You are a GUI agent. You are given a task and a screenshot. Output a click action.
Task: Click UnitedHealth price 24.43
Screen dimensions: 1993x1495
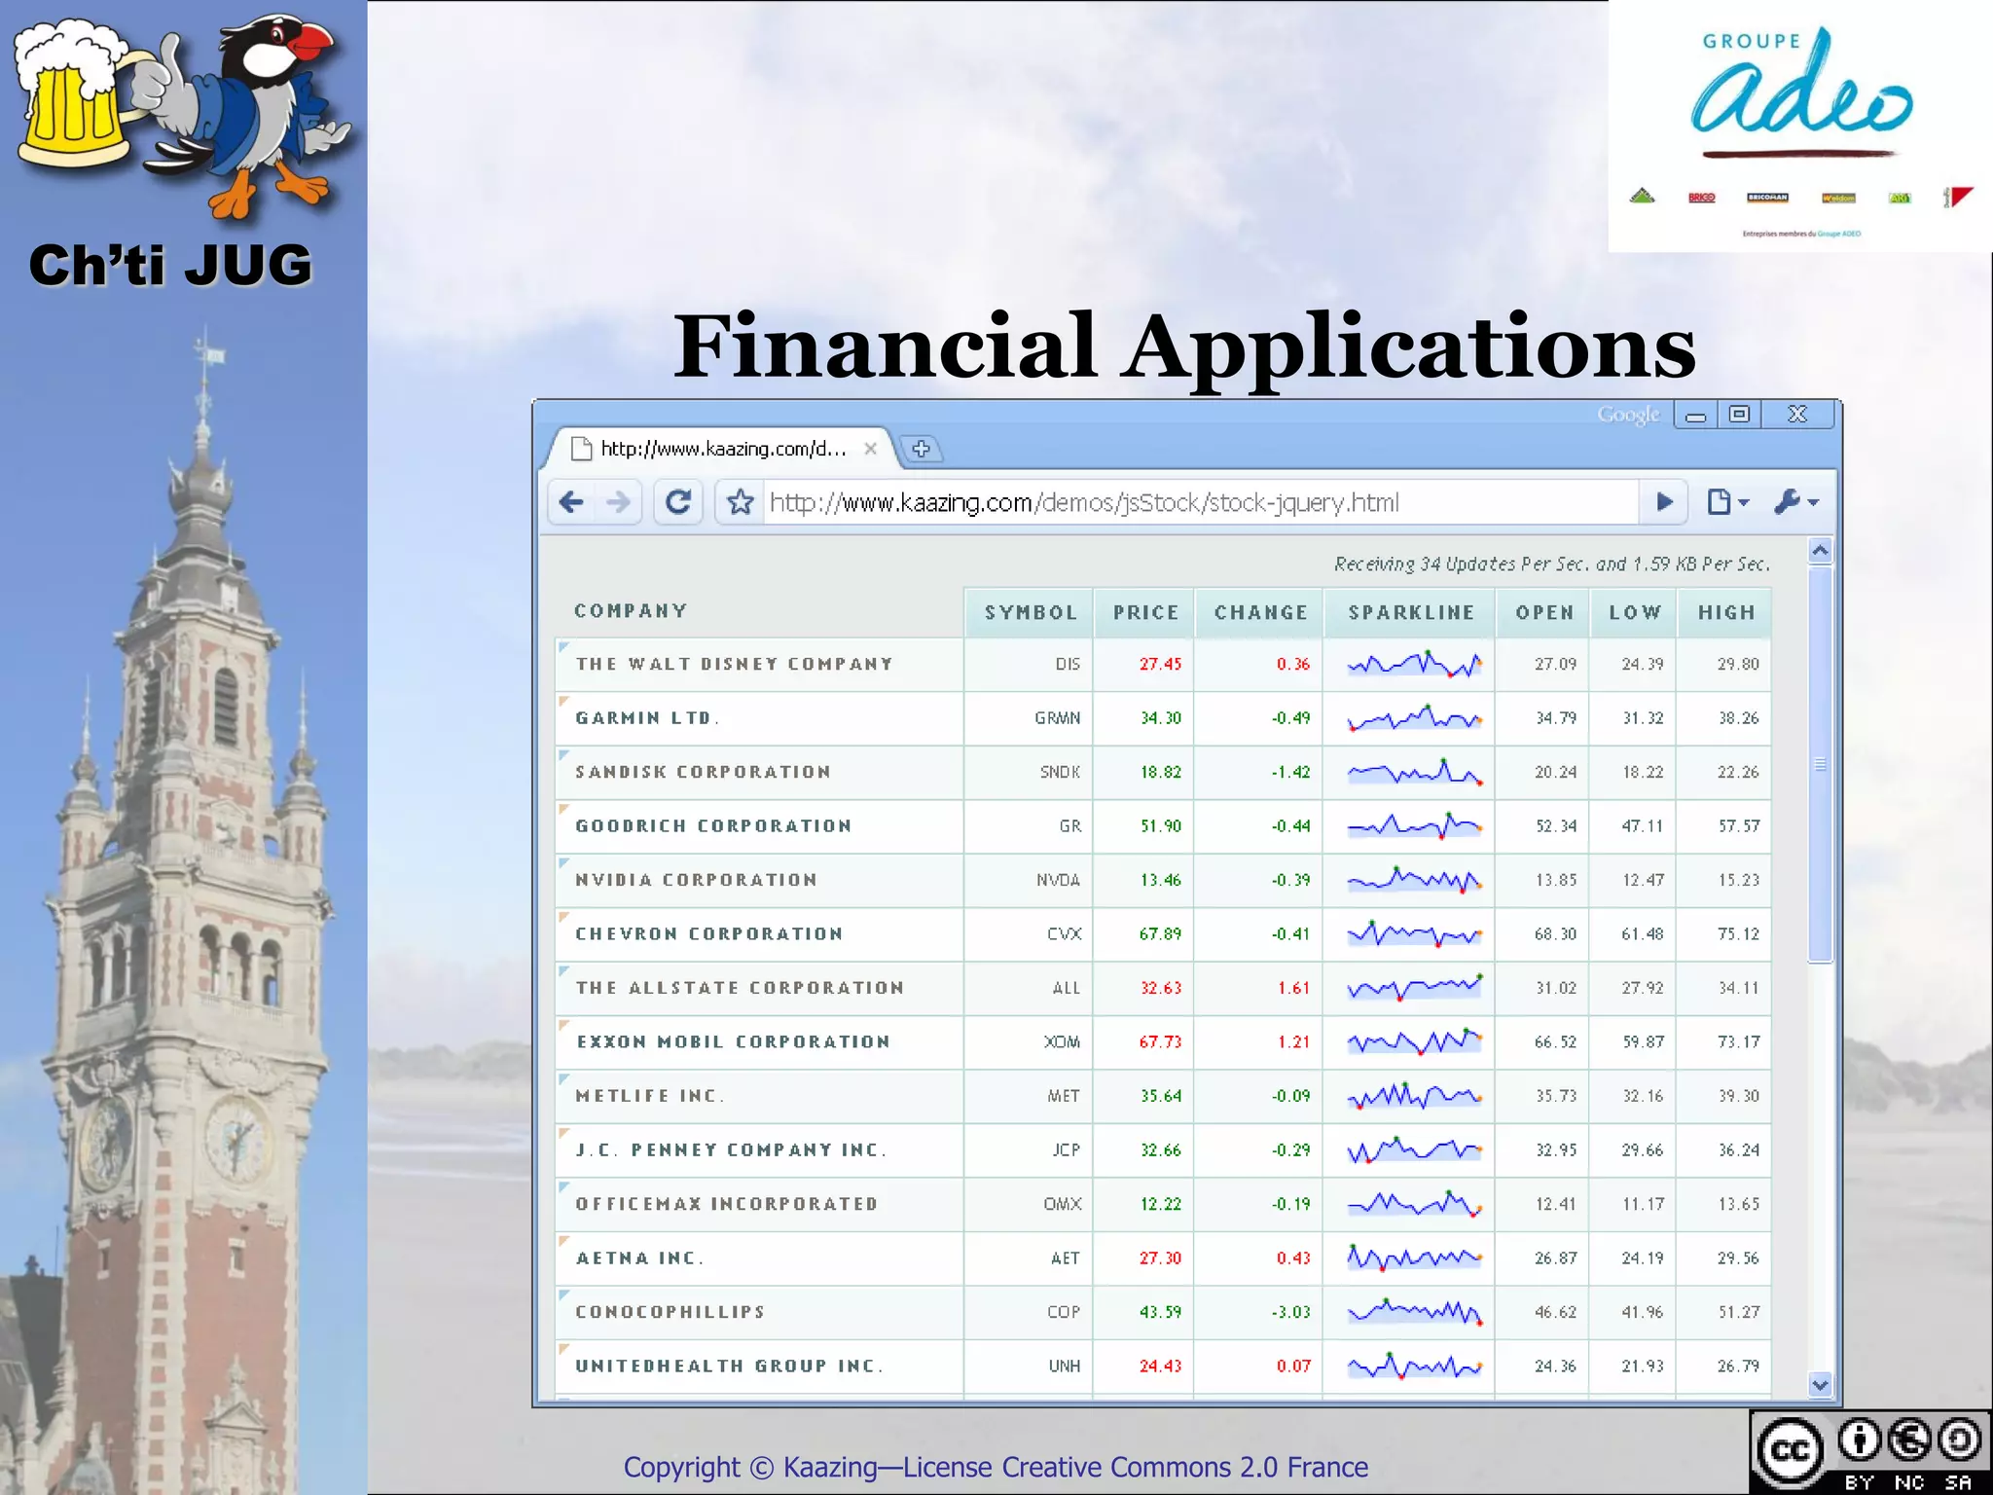(1160, 1367)
